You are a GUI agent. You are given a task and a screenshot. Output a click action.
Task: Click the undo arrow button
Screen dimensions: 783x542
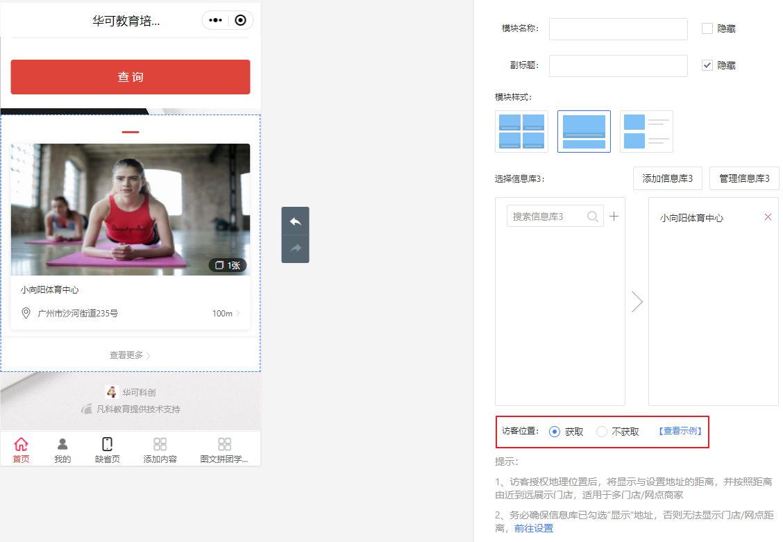[295, 221]
